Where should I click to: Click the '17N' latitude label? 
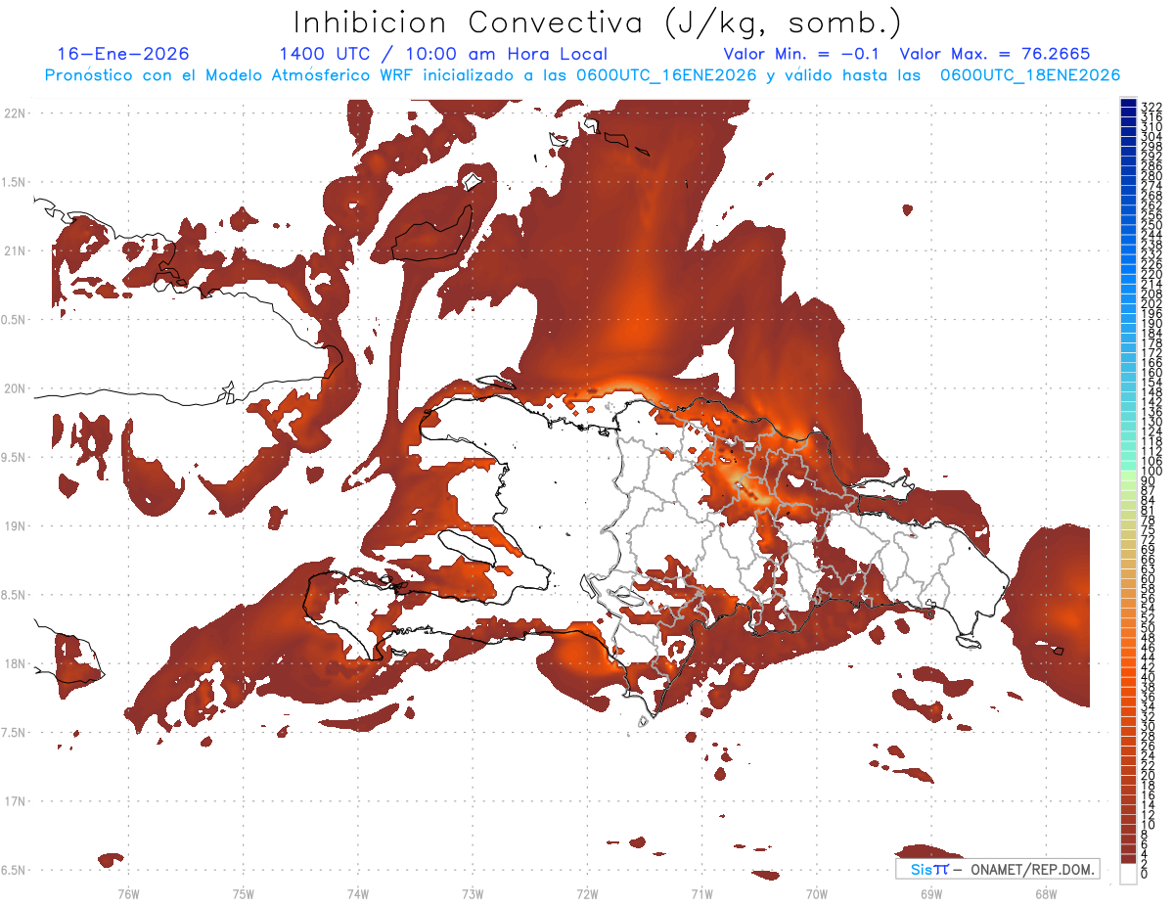pos(15,801)
